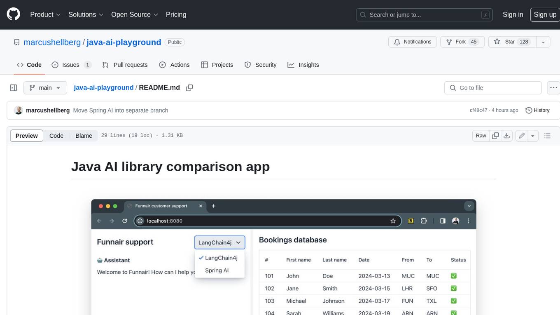Select the Preview view
This screenshot has height=315, width=560.
[x=27, y=136]
